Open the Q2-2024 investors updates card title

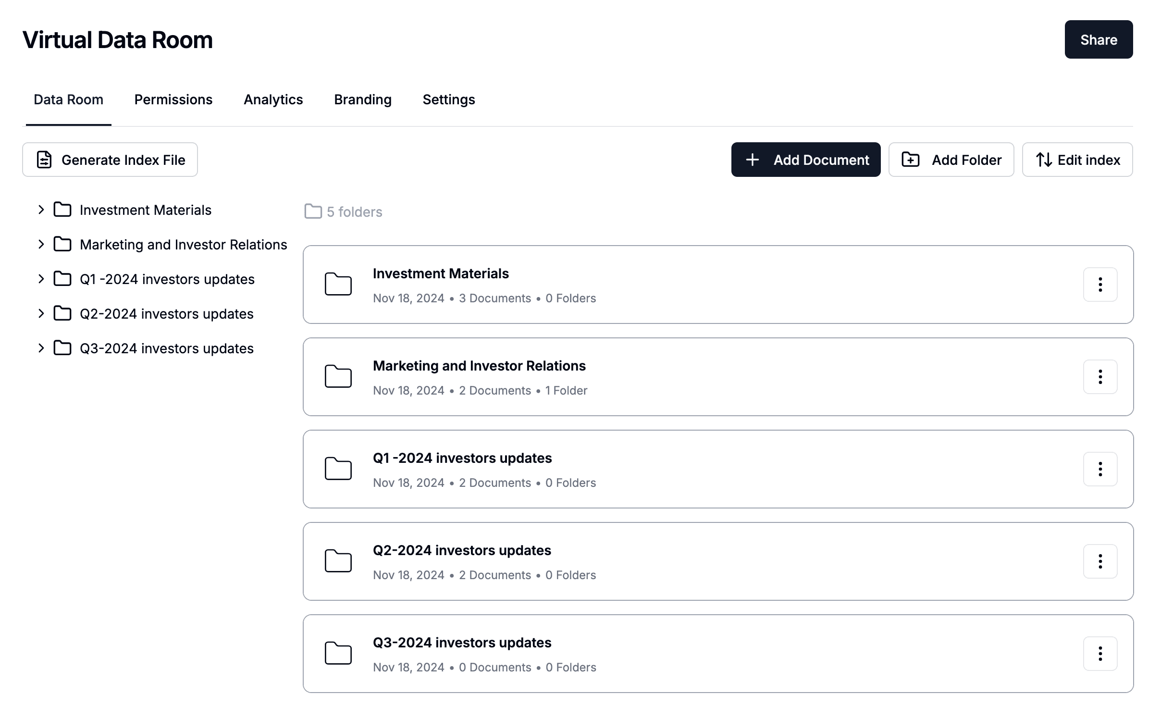coord(462,550)
